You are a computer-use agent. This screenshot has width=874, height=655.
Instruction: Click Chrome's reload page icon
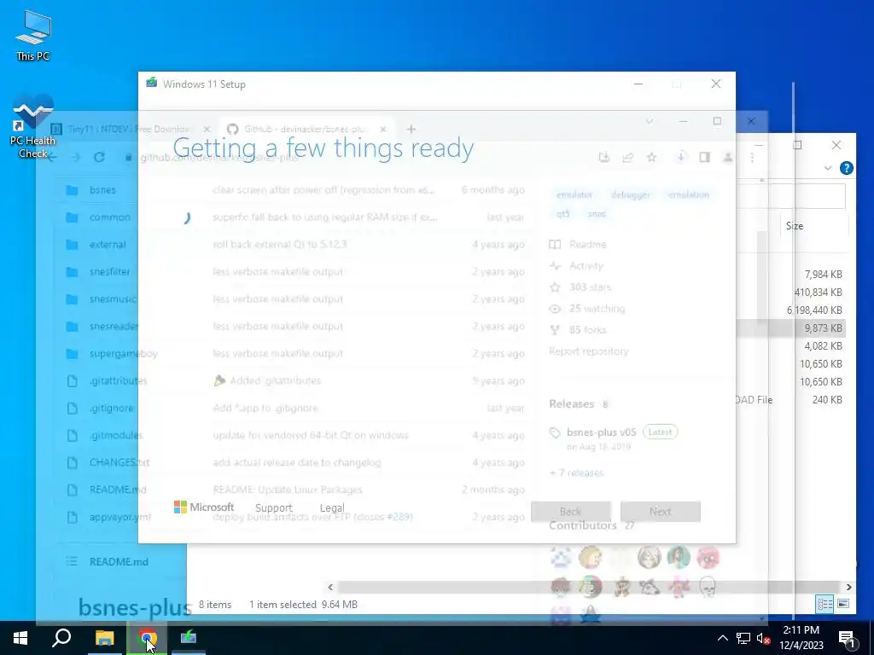pos(99,158)
